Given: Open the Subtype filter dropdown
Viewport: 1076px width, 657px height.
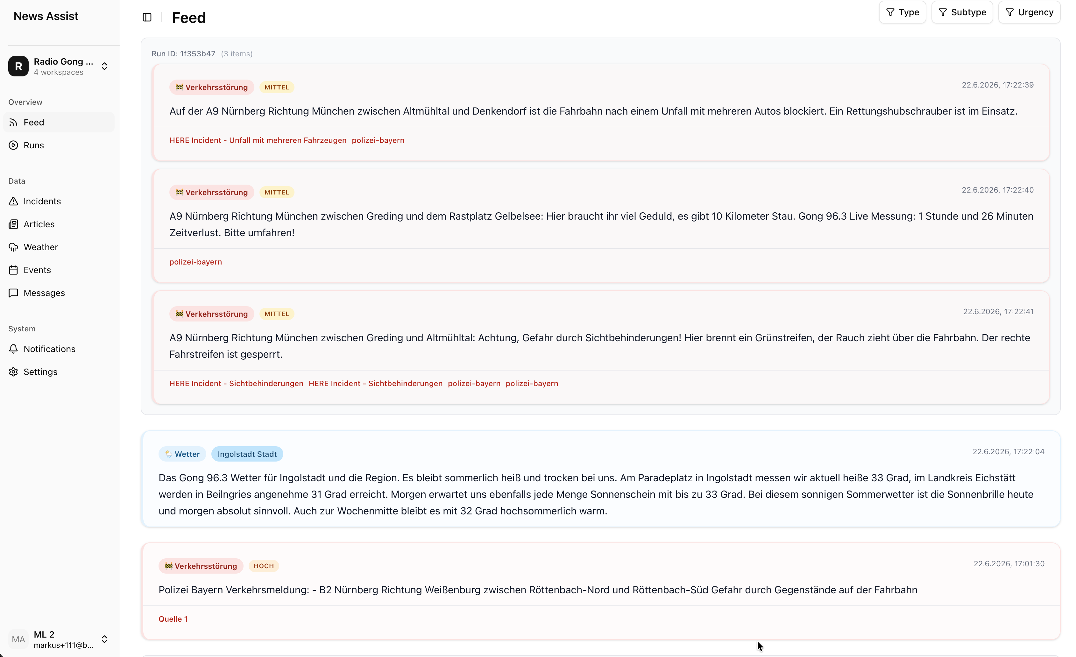Looking at the screenshot, I should click(962, 12).
